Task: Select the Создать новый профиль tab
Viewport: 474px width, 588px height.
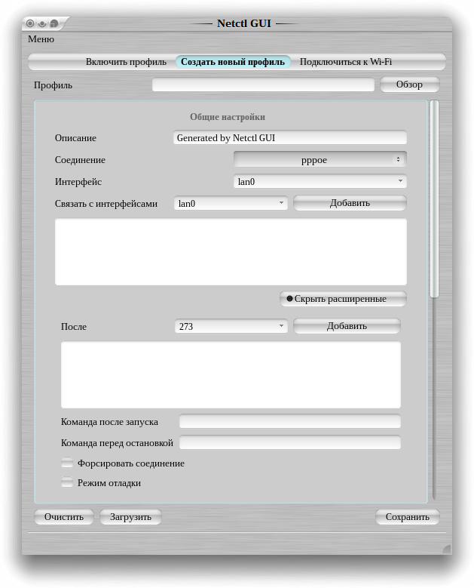Action: (233, 62)
